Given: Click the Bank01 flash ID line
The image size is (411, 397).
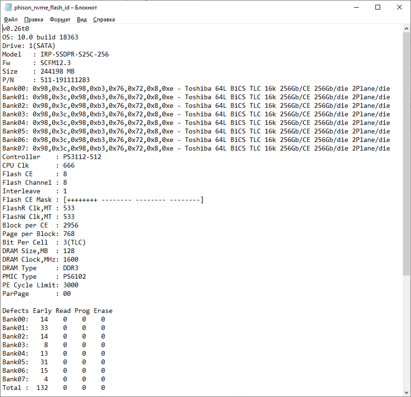Looking at the screenshot, I should 196,97.
